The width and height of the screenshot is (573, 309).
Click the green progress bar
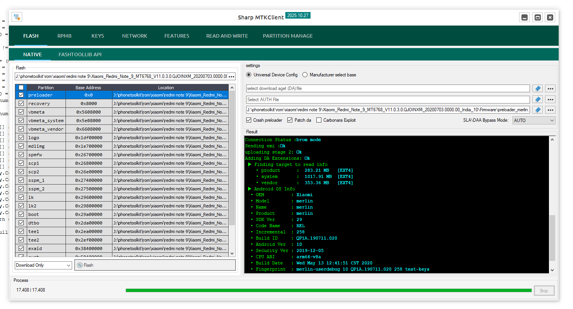(328, 290)
